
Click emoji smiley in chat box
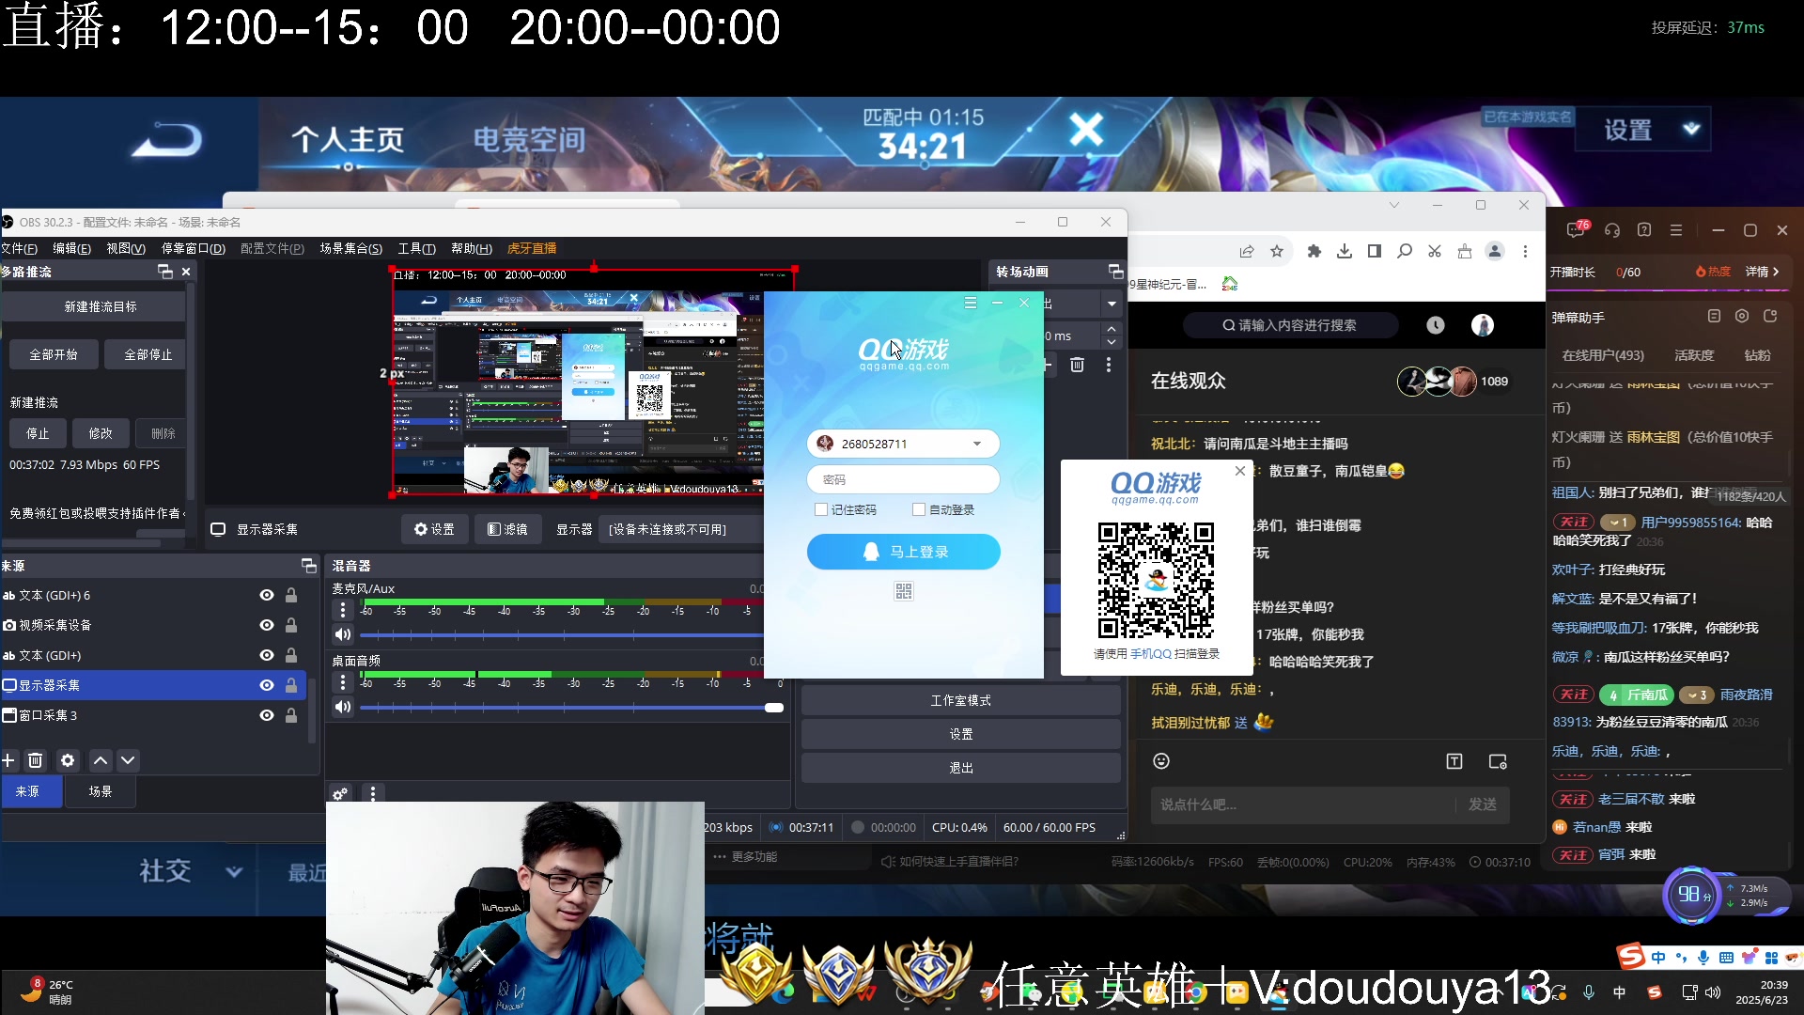1161,761
